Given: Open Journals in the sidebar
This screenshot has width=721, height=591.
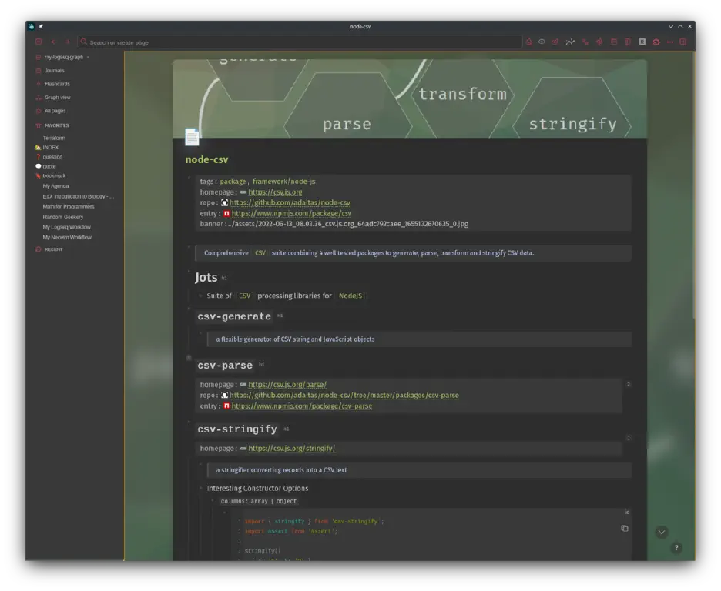Looking at the screenshot, I should 54,71.
